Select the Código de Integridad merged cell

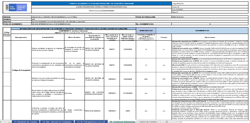coord(21,70)
